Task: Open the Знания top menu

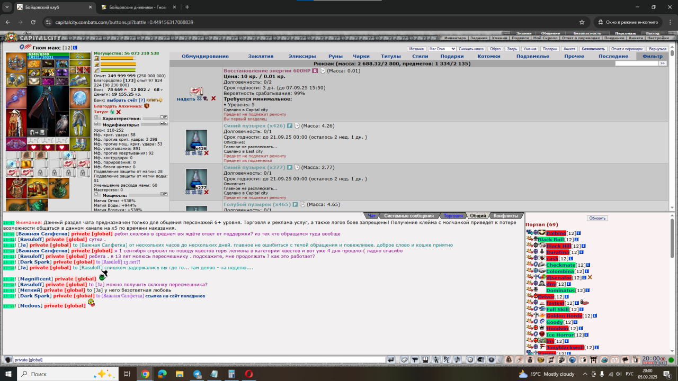Action: [524, 33]
